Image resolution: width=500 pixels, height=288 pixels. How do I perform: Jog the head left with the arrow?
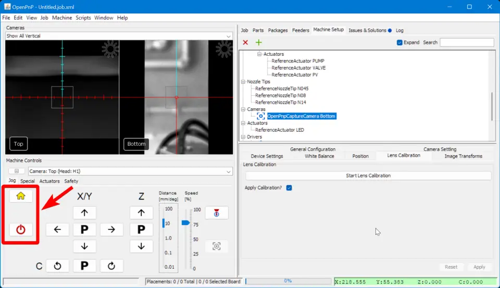click(x=57, y=230)
